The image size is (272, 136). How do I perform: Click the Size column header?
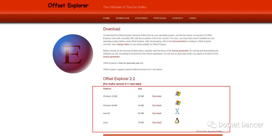140,89
